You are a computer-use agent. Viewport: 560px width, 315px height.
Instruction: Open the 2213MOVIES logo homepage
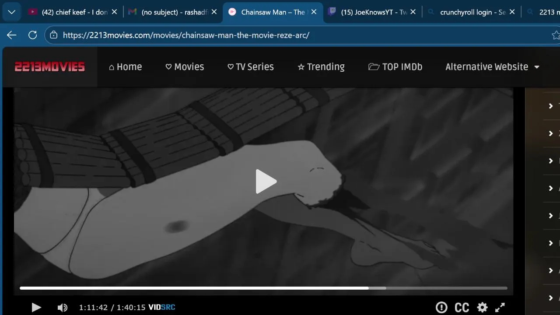(x=50, y=67)
